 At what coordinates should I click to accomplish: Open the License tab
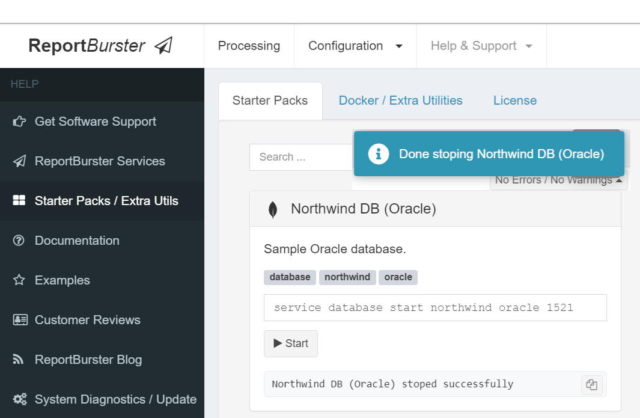pos(514,100)
